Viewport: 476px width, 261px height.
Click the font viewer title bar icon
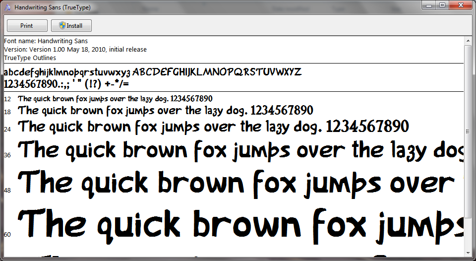[x=8, y=7]
